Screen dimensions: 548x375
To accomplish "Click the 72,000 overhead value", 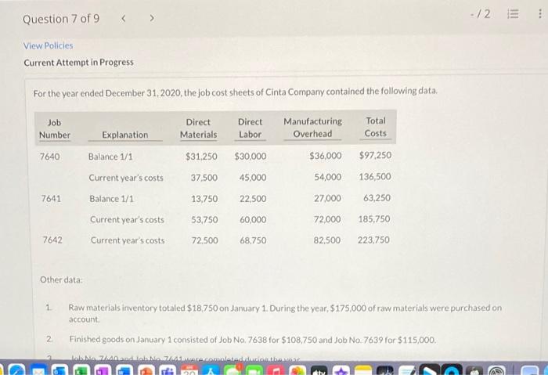I will pos(327,219).
